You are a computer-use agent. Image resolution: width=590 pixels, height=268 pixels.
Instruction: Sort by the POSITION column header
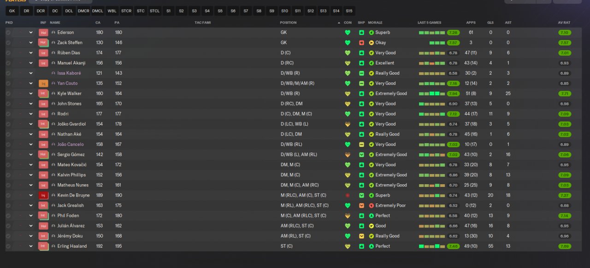pyautogui.click(x=288, y=23)
